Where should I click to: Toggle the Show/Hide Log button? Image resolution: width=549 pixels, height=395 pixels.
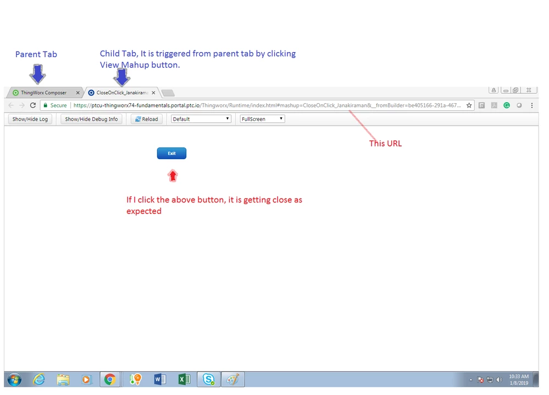(30, 119)
